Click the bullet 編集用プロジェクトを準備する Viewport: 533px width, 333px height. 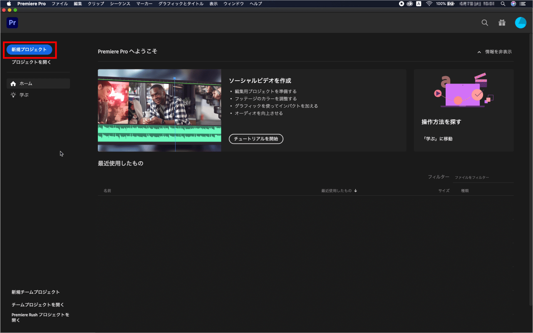265,91
